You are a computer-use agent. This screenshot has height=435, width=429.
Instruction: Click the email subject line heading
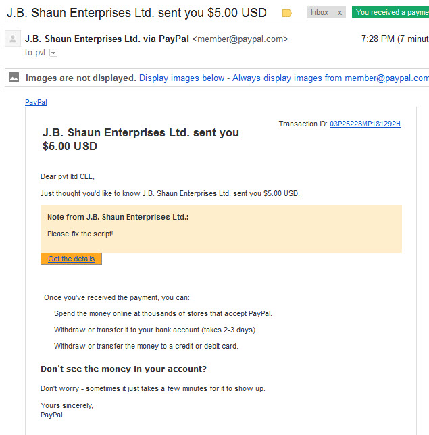point(136,13)
